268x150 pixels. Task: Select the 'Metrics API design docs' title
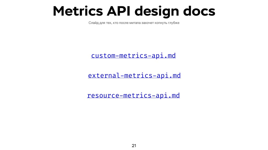tap(134, 11)
